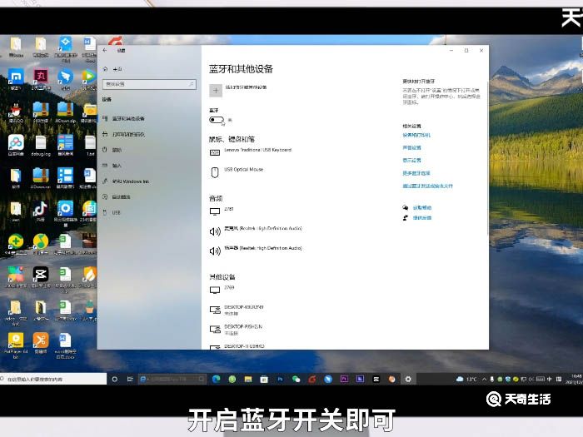Open the green 360 browser taskbar icon
Screen dimensions: 583x437
232,379
